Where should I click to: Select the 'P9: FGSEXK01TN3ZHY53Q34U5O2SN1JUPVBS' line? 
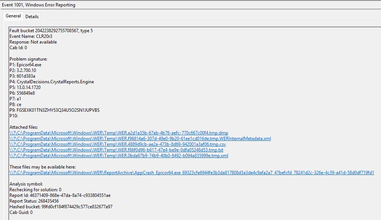pyautogui.click(x=54, y=110)
